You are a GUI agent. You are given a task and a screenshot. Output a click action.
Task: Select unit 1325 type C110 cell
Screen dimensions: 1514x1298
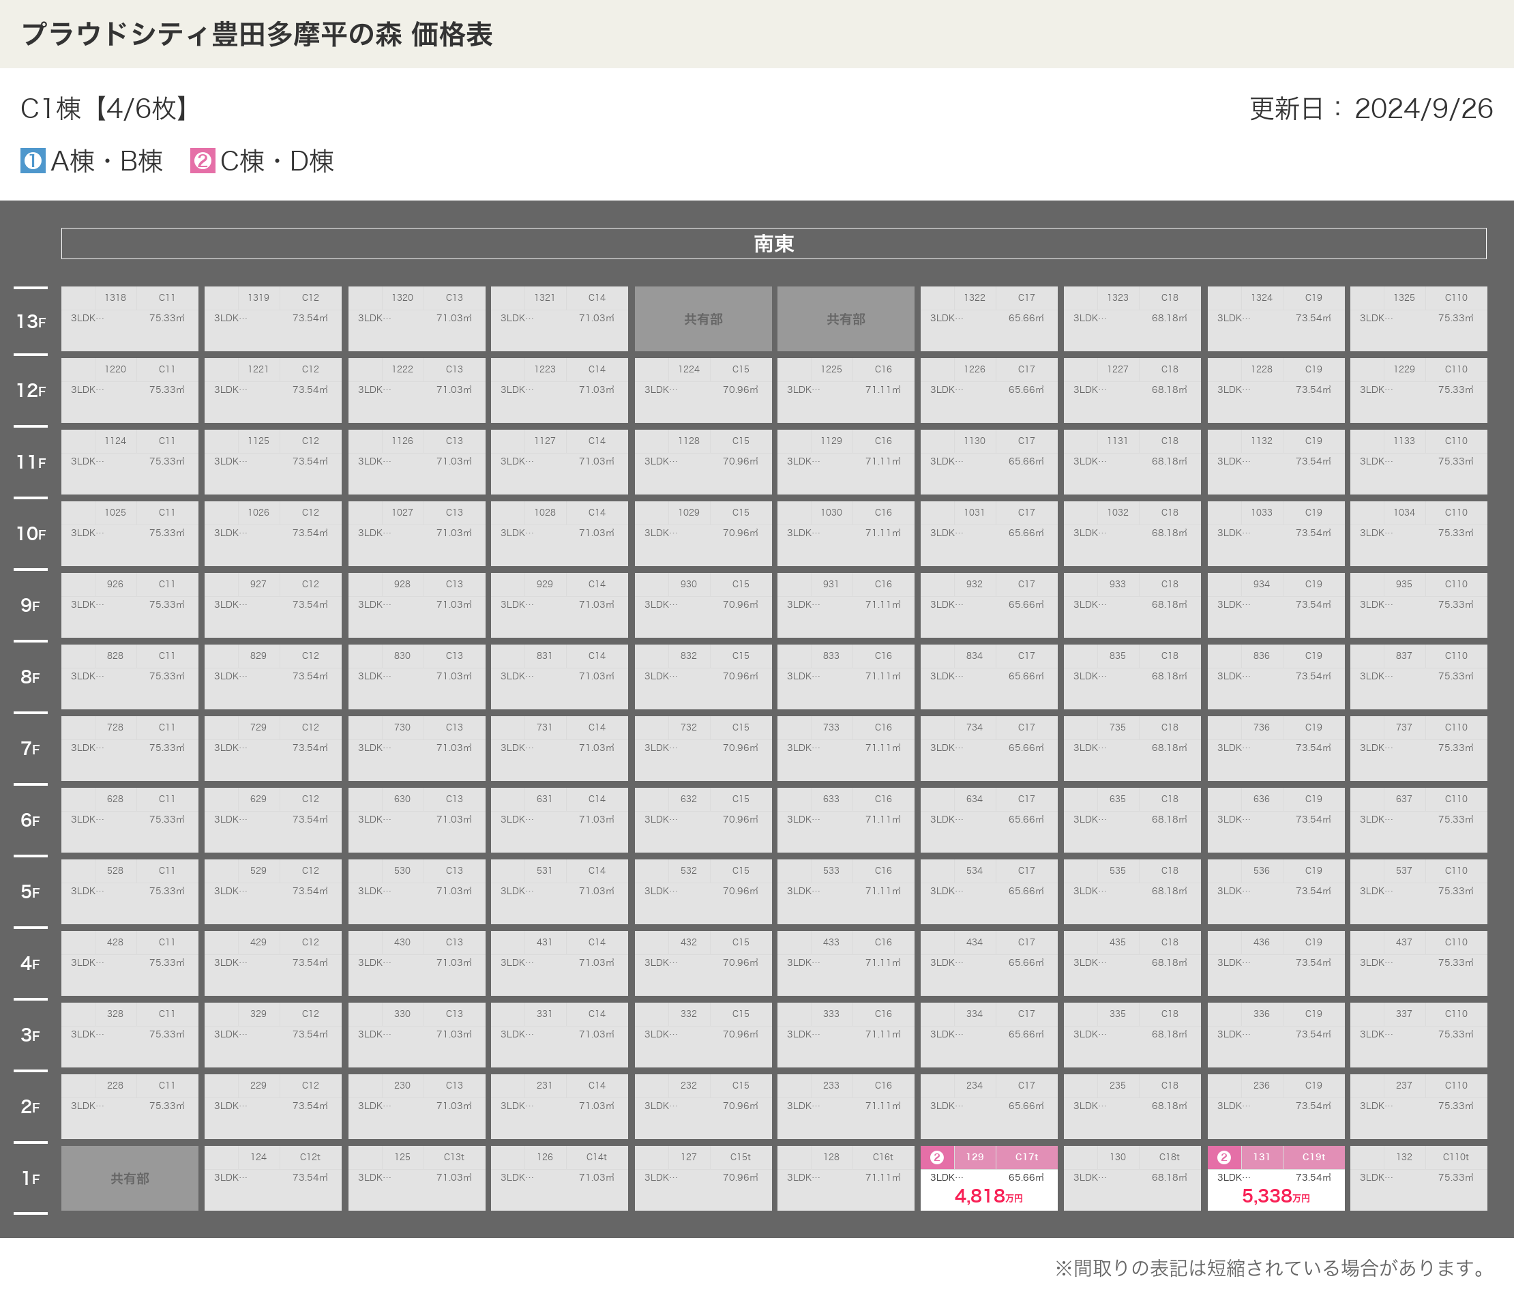click(1419, 319)
